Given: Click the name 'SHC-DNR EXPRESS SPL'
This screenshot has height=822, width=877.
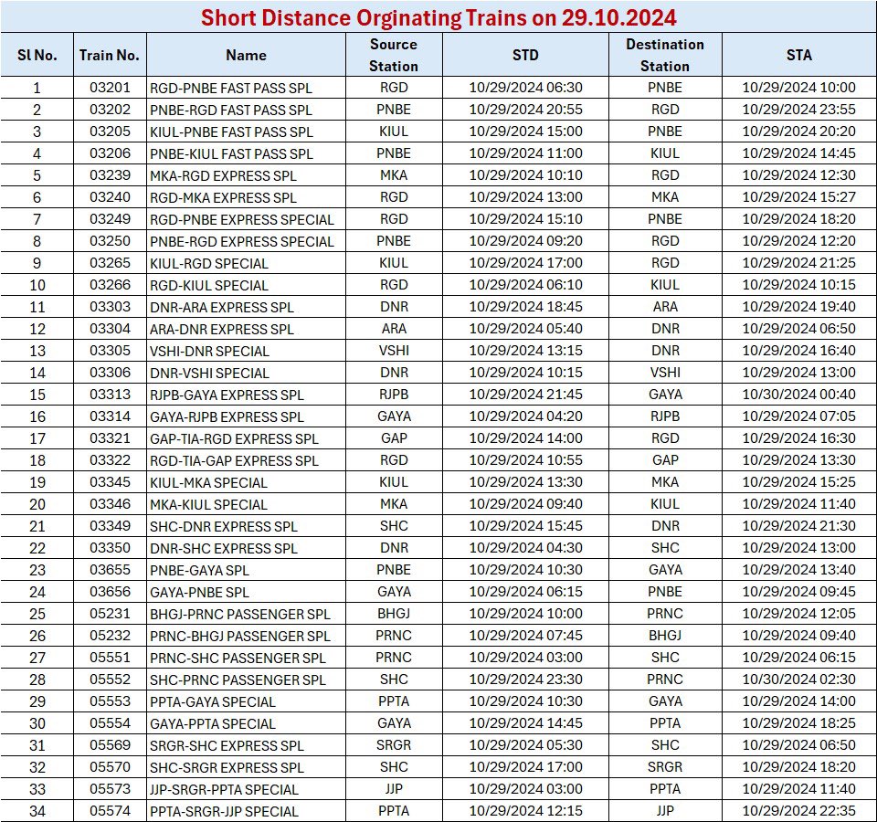Looking at the screenshot, I should coord(224,527).
